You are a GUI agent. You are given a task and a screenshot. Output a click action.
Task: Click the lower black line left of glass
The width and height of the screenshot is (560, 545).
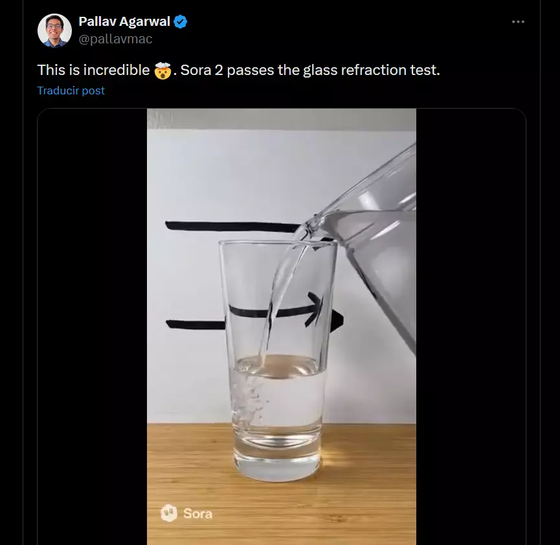point(193,323)
